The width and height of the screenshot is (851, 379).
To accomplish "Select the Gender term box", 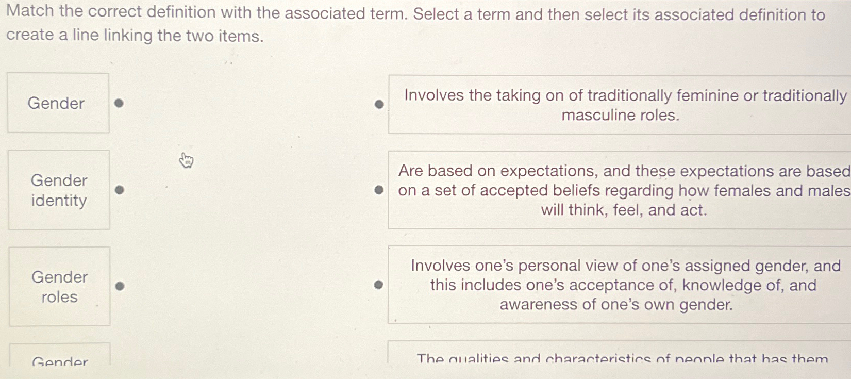I will point(58,103).
